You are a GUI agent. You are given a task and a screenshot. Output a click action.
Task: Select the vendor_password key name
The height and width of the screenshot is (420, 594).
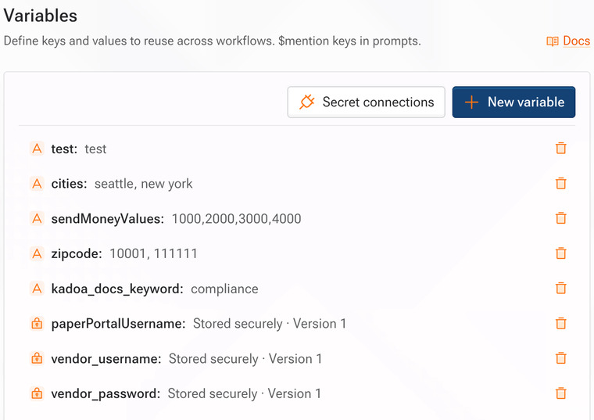[106, 393]
